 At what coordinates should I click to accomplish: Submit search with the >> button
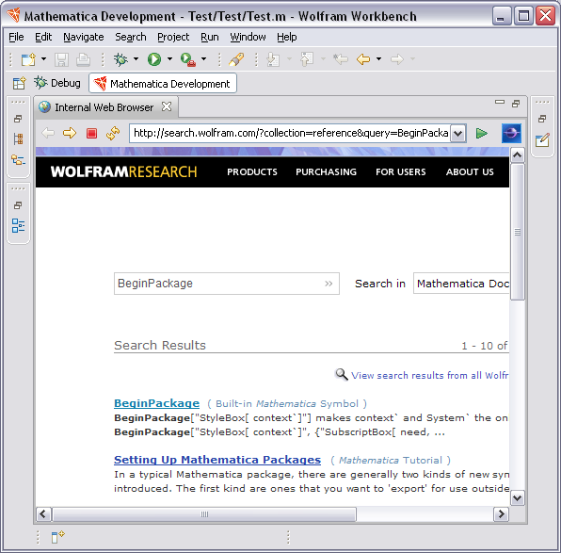point(329,284)
